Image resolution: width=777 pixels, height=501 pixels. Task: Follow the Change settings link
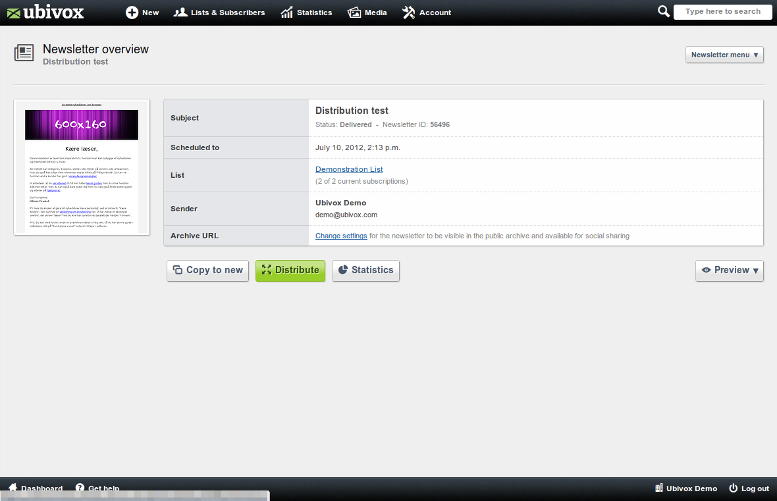point(342,236)
